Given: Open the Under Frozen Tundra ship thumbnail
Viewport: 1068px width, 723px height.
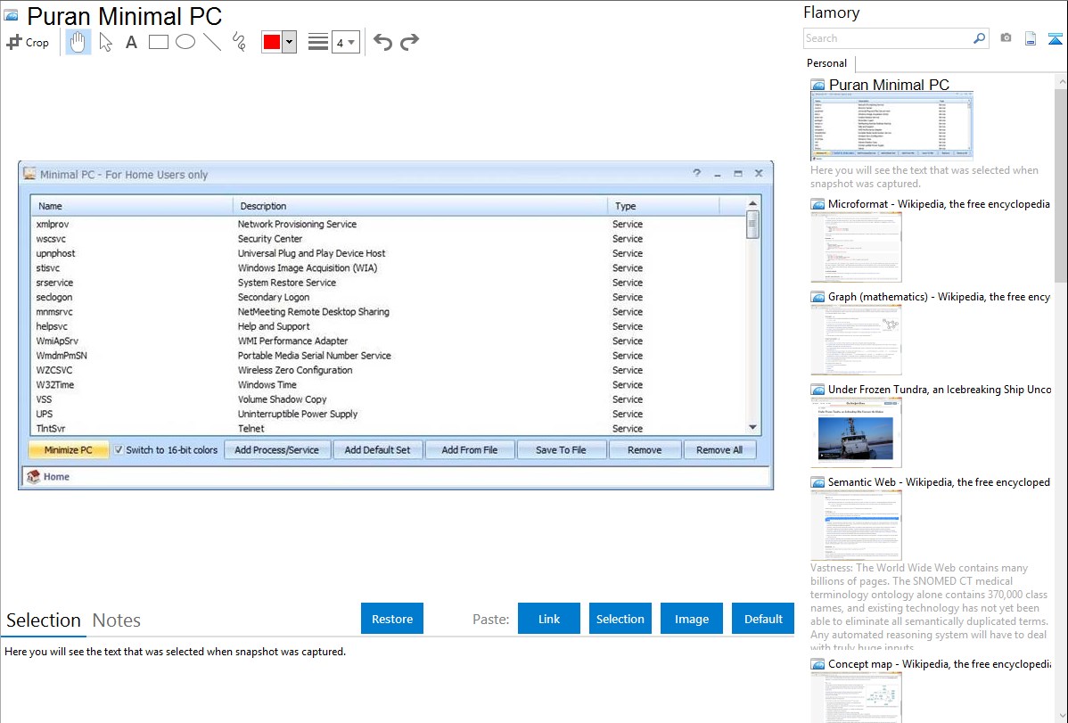Looking at the screenshot, I should [x=856, y=432].
